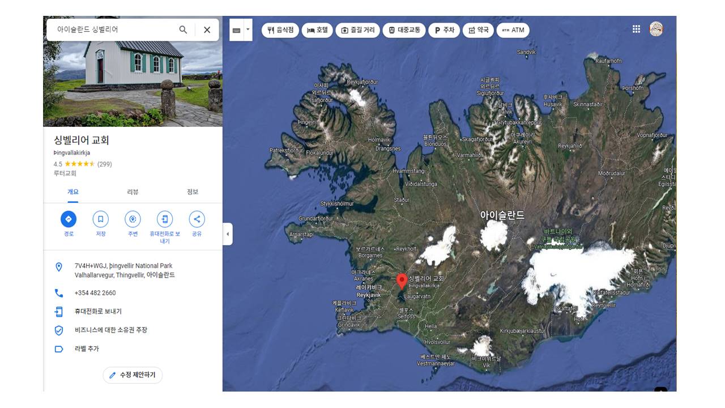Screen dimensions: 725x408
Task: Switch to the 정보 info tab
Action: tap(193, 192)
